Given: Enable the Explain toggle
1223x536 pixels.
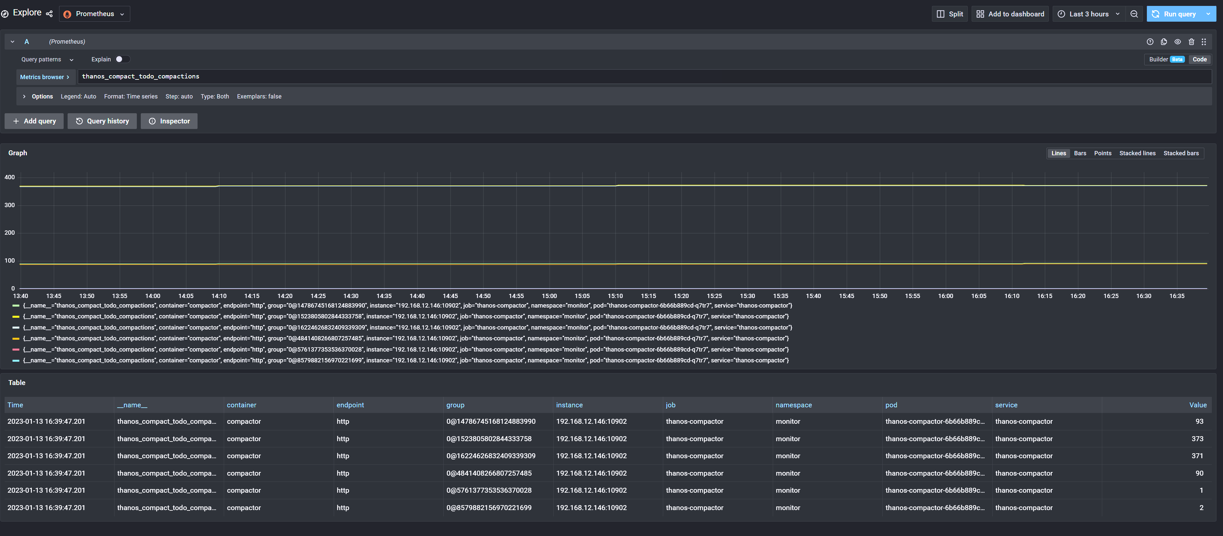Looking at the screenshot, I should (122, 59).
